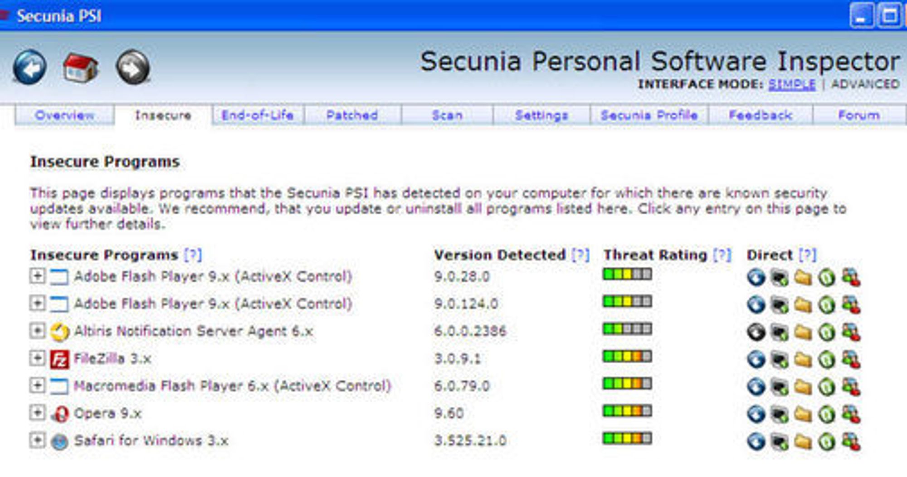Image resolution: width=907 pixels, height=477 pixels.
Task: Open the End-of-Life tab
Action: pos(258,115)
